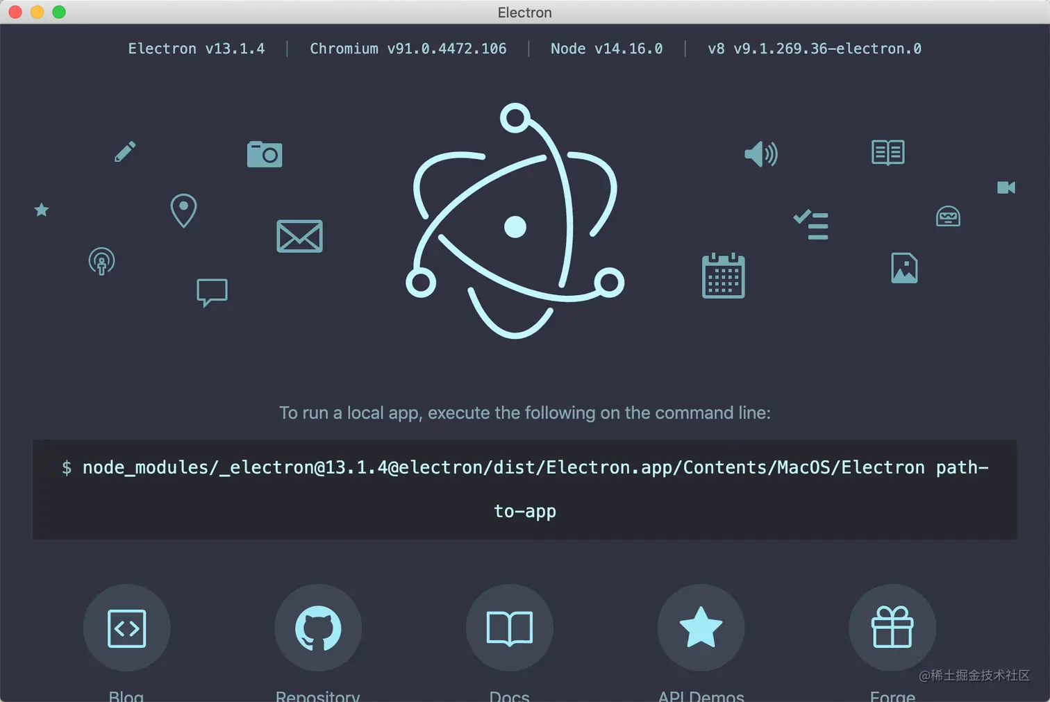The height and width of the screenshot is (702, 1050).
Task: Minimize the window with the yellow button
Action: (x=37, y=12)
